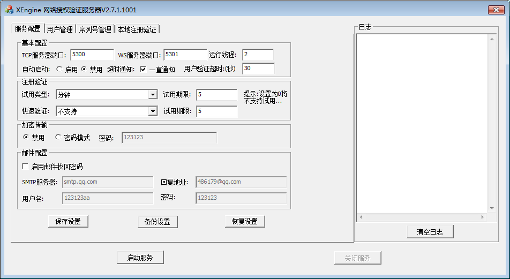The height and width of the screenshot is (279, 510).
Task: Click the disabled 加密传输 密码 field
Action: click(x=169, y=138)
